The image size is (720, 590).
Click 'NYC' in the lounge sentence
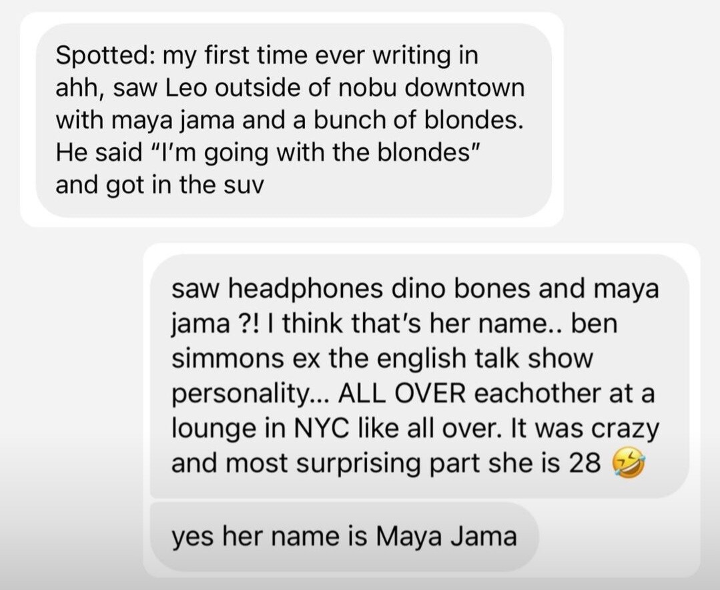pyautogui.click(x=320, y=428)
